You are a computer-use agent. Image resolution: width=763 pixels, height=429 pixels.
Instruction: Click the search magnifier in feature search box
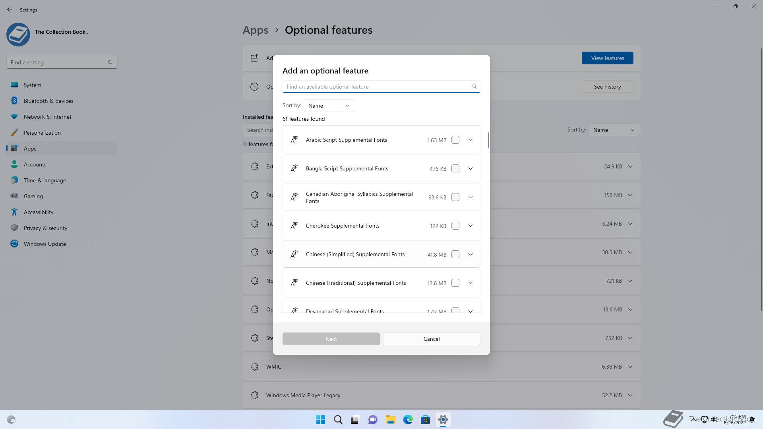pyautogui.click(x=474, y=87)
